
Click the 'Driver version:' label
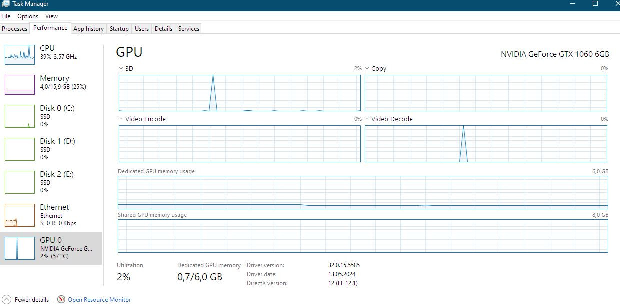point(265,265)
